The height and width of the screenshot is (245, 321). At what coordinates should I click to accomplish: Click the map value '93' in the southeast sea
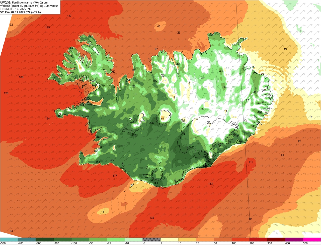(x=282, y=155)
